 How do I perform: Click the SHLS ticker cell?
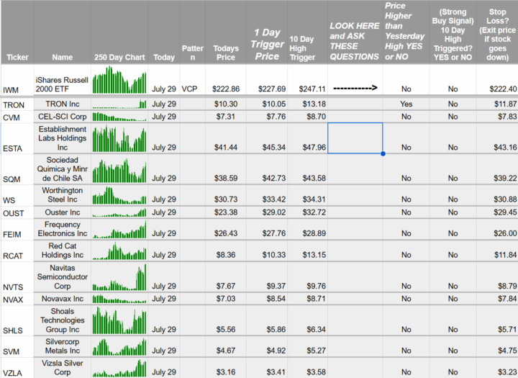[17, 320]
